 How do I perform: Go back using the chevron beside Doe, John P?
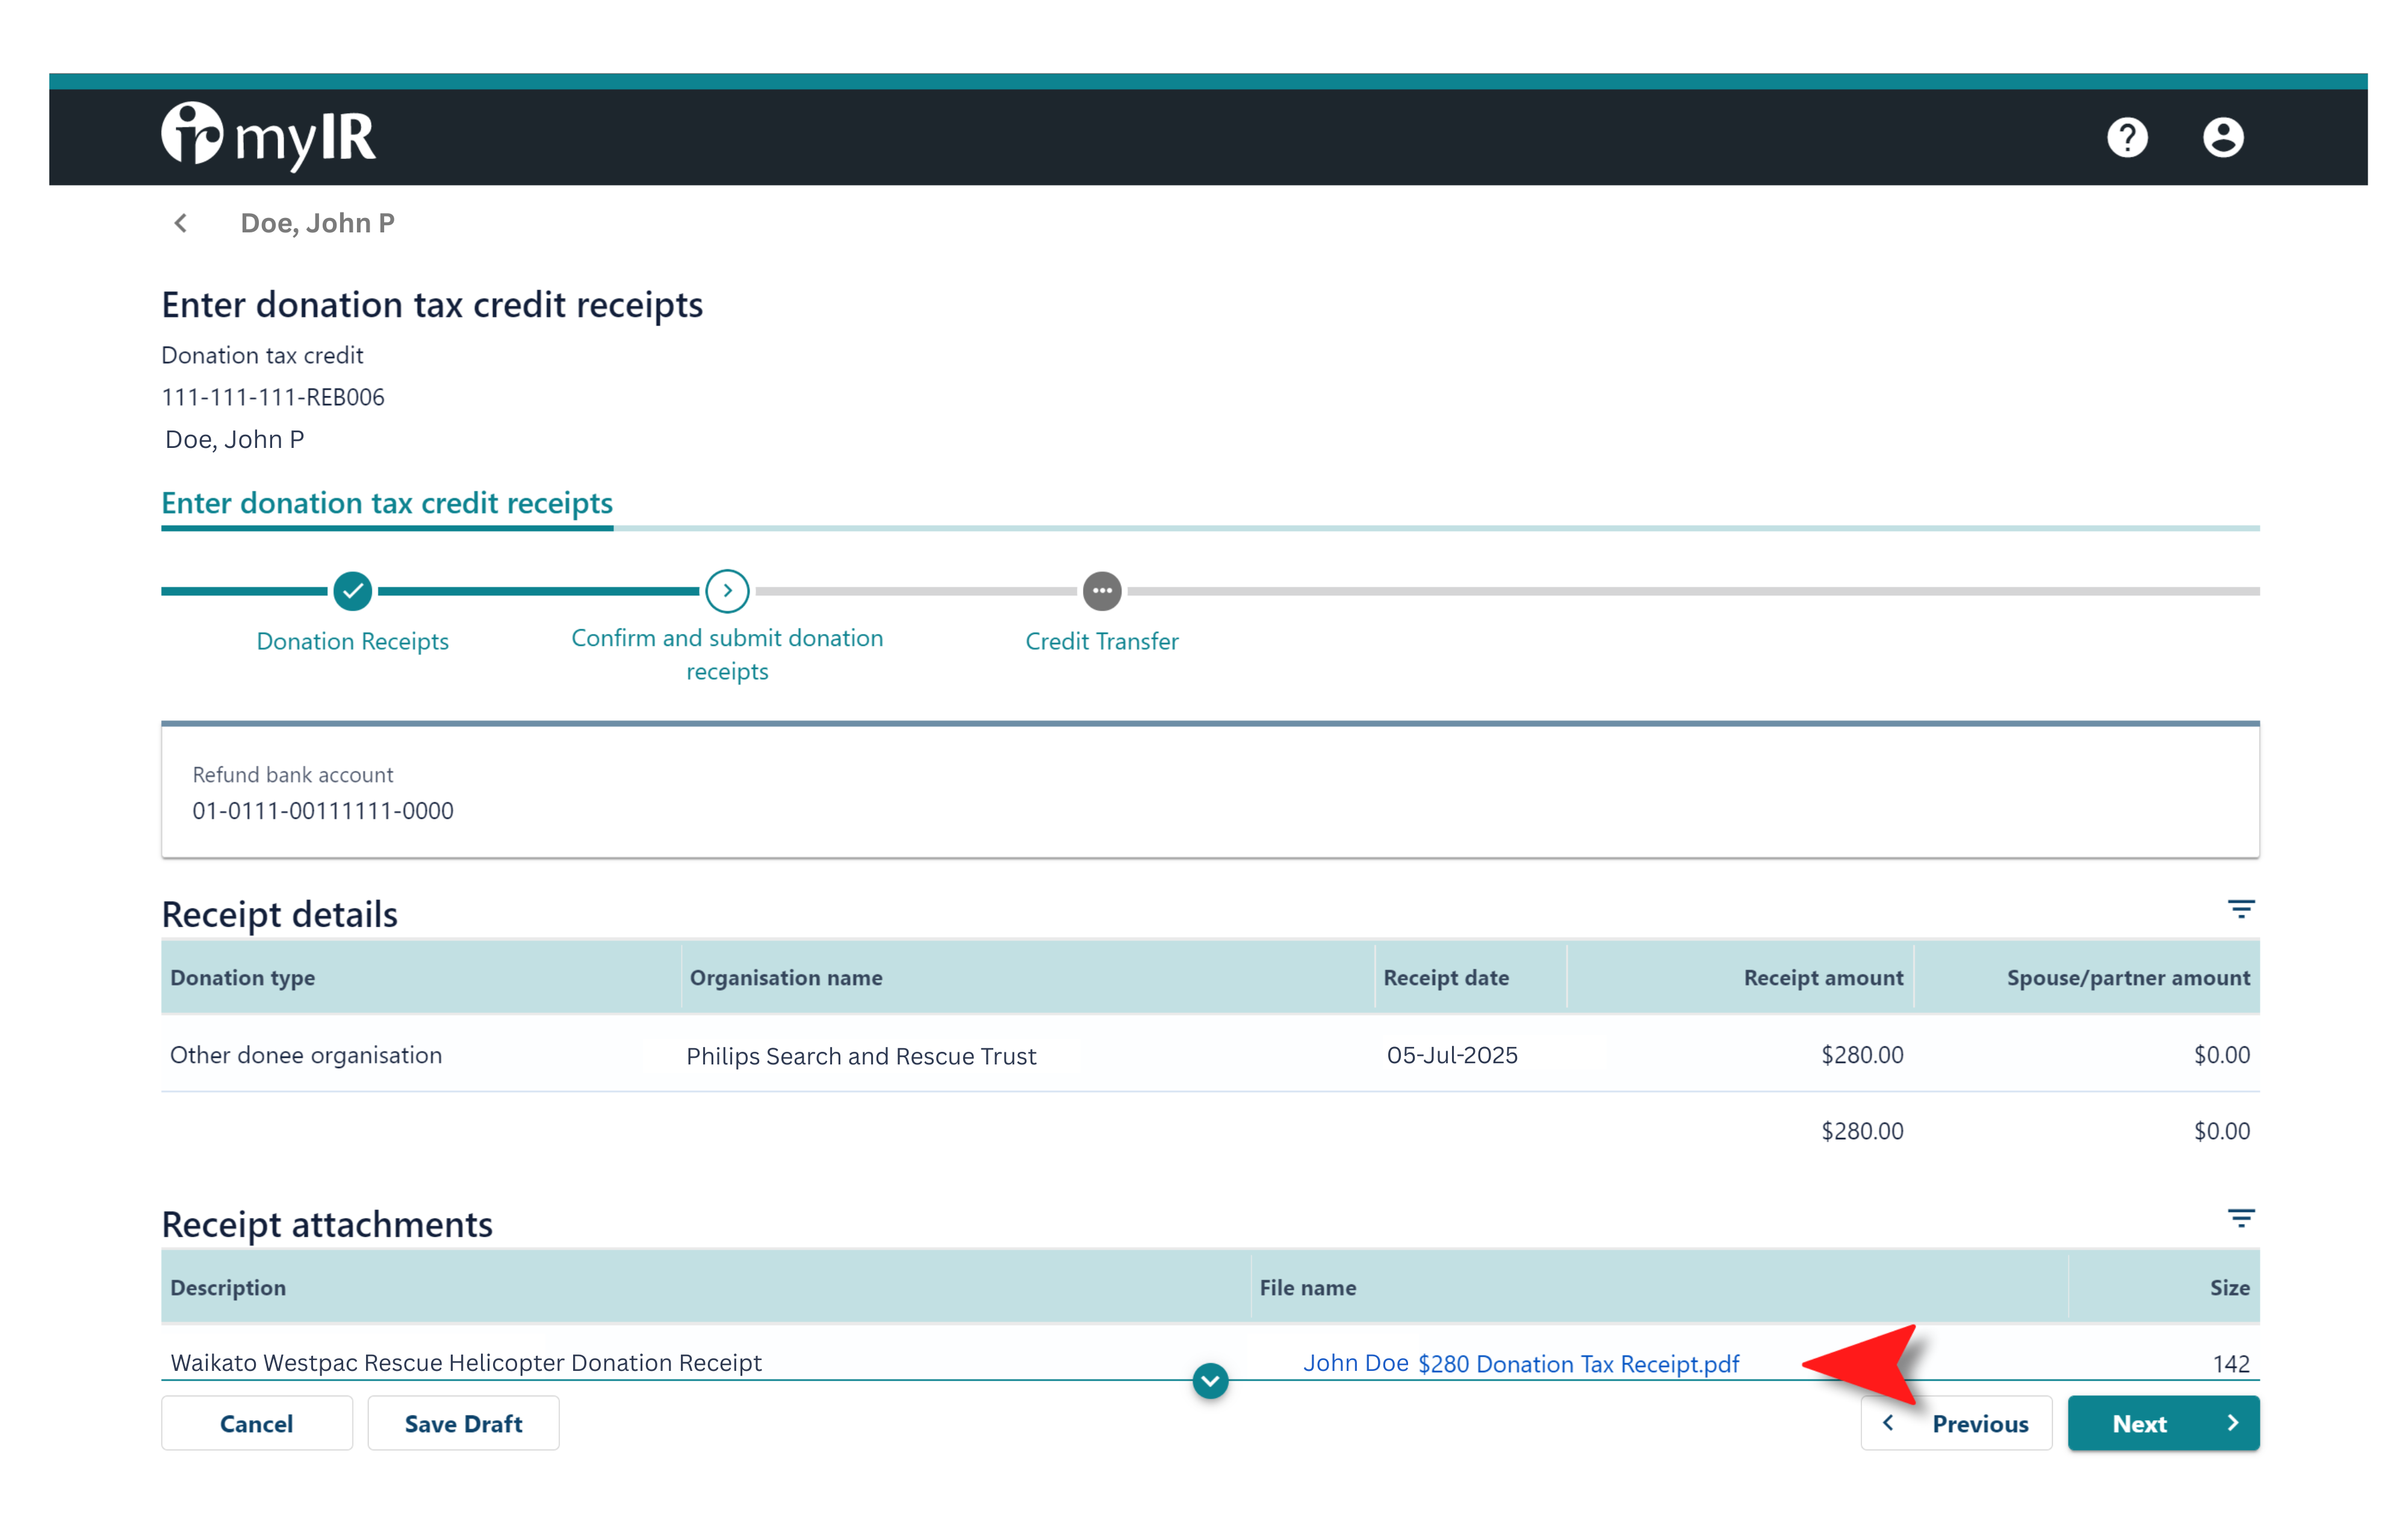click(x=181, y=223)
